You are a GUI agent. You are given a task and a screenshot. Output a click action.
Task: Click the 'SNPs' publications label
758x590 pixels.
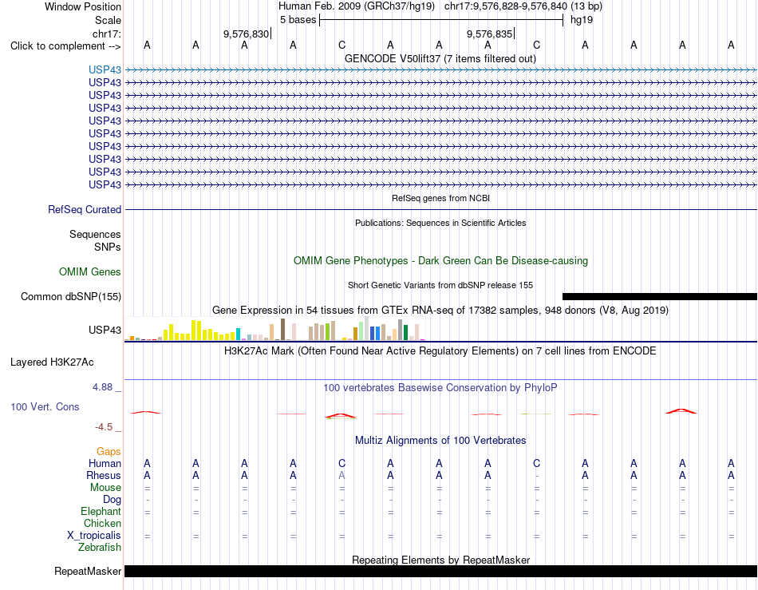[108, 247]
